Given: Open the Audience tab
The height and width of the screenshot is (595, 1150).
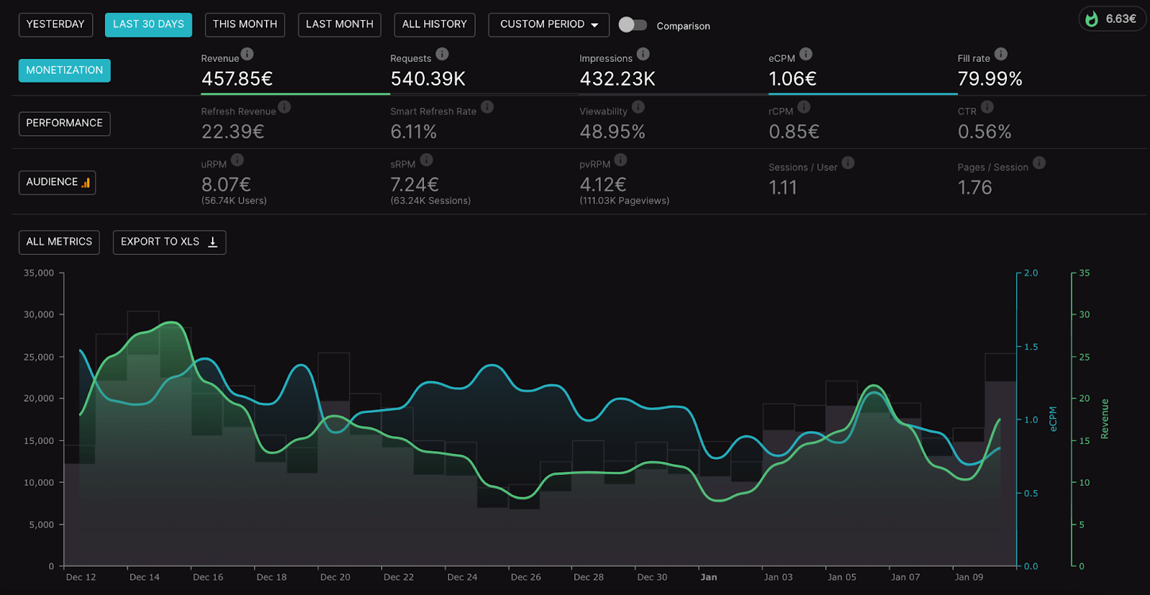Looking at the screenshot, I should tap(57, 183).
